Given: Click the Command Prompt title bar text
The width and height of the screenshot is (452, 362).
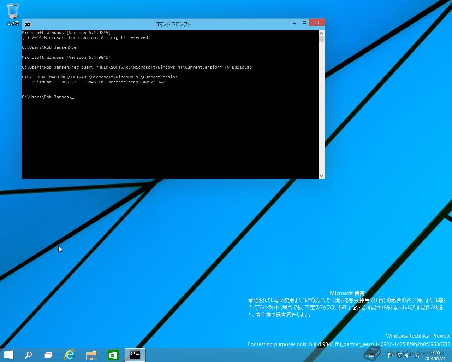Looking at the screenshot, I should [x=173, y=24].
